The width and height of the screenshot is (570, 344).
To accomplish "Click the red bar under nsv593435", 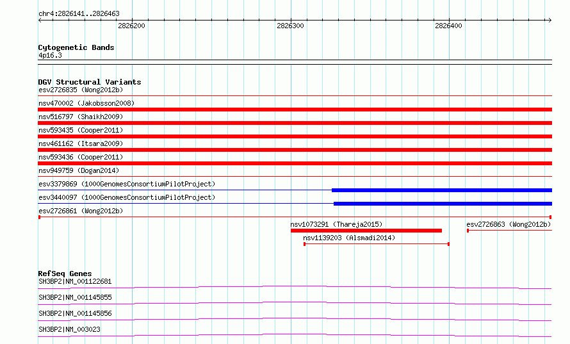I will pyautogui.click(x=295, y=136).
